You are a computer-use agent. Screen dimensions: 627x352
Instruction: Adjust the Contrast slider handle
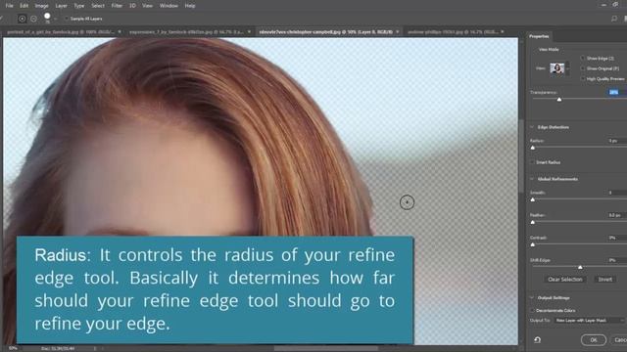[x=533, y=244]
